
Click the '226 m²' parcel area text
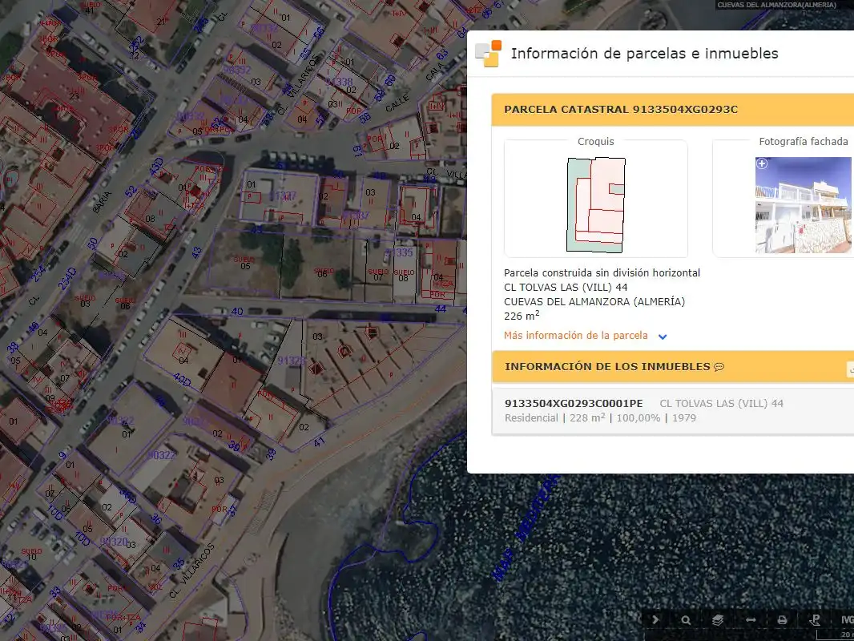[x=522, y=316]
